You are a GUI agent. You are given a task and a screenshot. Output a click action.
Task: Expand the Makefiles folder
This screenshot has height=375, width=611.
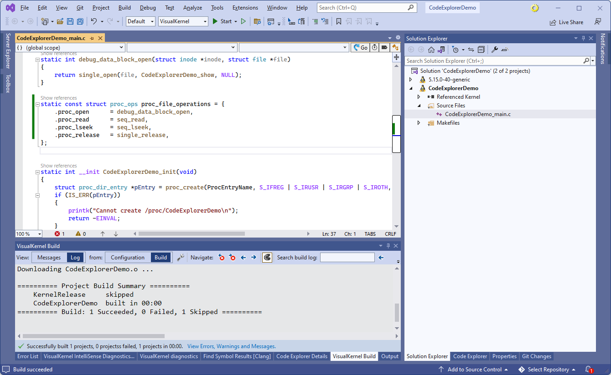coord(419,123)
